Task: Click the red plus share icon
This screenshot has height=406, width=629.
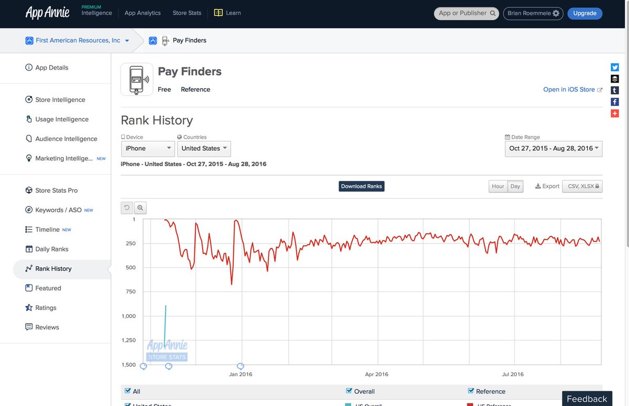Action: [615, 113]
